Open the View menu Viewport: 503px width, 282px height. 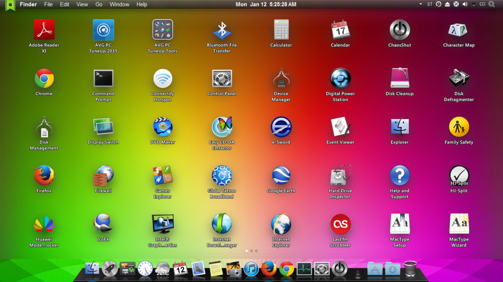pyautogui.click(x=82, y=4)
